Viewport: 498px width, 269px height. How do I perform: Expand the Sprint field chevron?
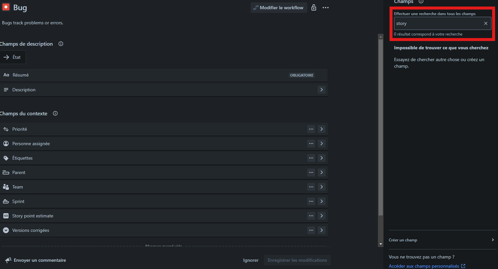[321, 201]
